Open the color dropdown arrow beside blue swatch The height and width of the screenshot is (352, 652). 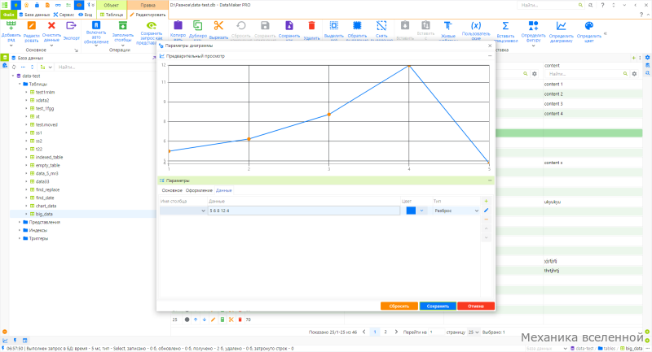tap(421, 211)
